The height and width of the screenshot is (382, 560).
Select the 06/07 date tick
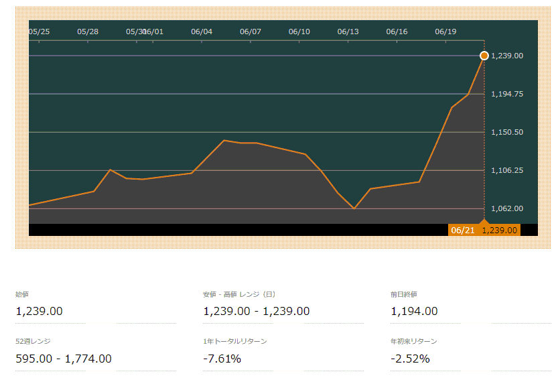click(x=251, y=31)
